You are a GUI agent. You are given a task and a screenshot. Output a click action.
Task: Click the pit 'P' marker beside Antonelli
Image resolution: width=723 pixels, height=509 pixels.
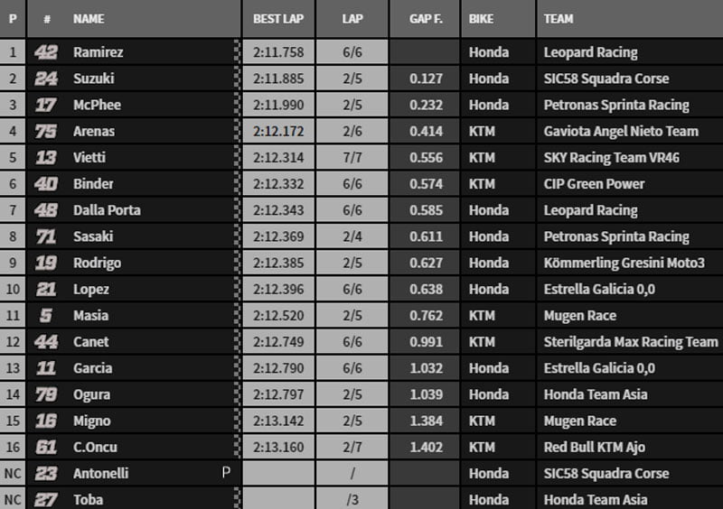[x=227, y=472]
